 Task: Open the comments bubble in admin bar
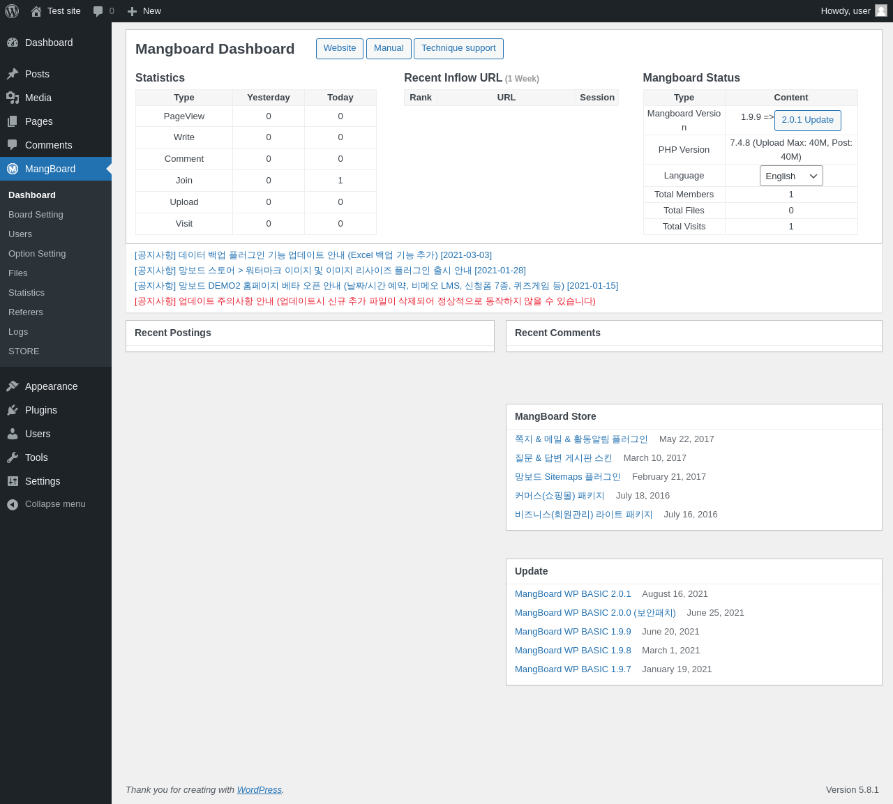click(x=98, y=11)
